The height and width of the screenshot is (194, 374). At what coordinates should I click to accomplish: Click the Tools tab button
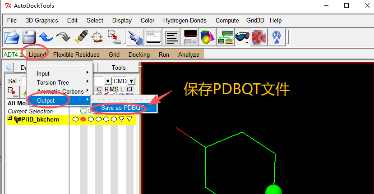[x=119, y=68]
